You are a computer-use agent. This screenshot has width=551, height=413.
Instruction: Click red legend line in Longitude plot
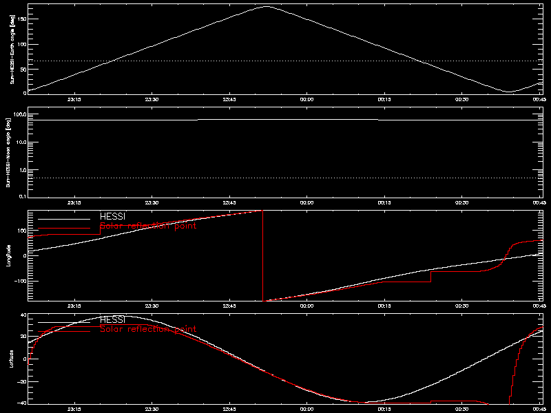point(64,229)
